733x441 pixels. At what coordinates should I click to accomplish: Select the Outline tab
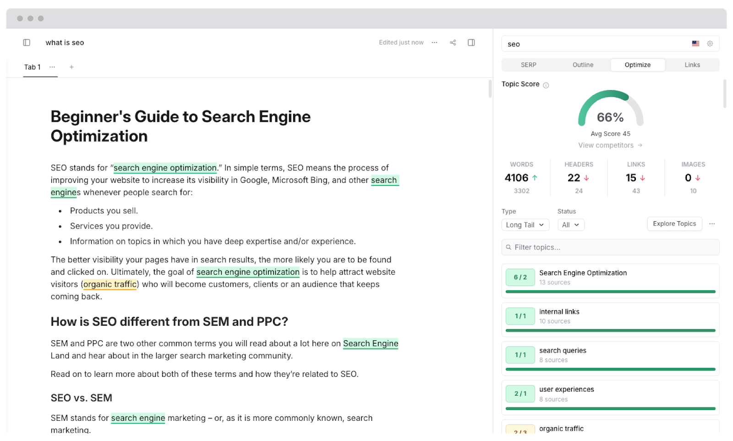tap(583, 65)
